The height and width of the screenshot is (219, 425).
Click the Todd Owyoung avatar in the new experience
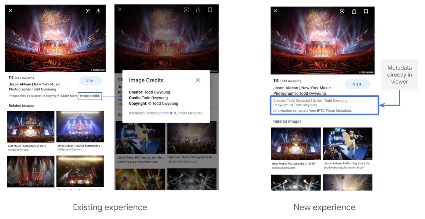click(x=275, y=81)
